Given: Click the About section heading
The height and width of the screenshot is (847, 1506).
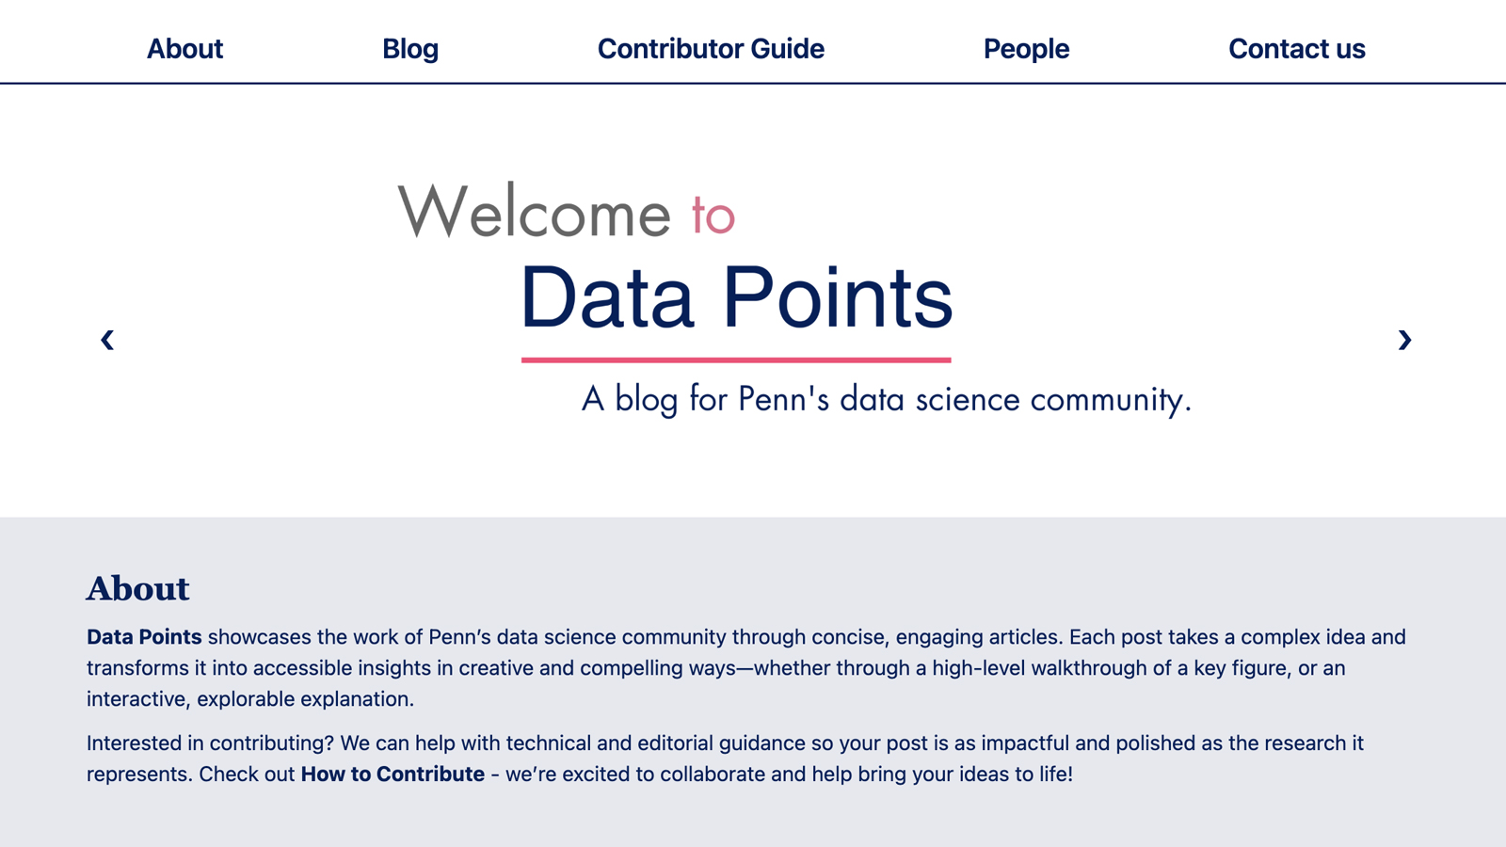Looking at the screenshot, I should (138, 589).
